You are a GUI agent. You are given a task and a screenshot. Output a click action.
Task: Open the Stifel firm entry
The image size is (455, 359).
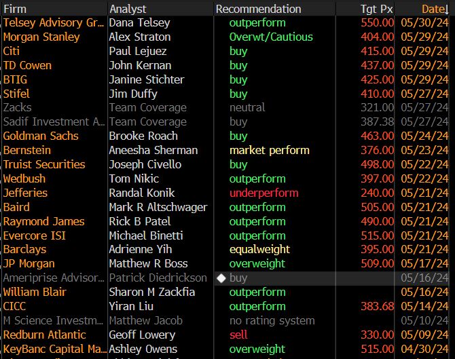[x=16, y=94]
